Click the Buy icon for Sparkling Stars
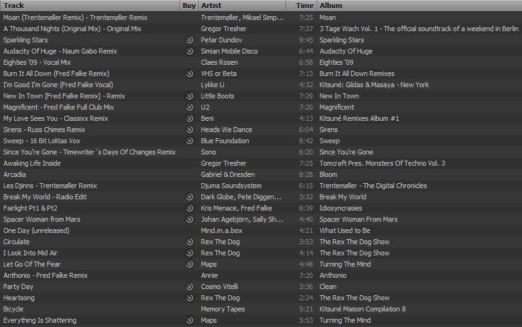 pyautogui.click(x=190, y=40)
